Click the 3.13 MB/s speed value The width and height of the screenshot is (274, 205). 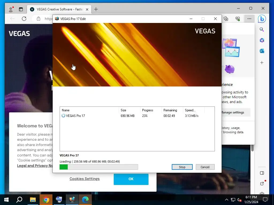pos(192,116)
